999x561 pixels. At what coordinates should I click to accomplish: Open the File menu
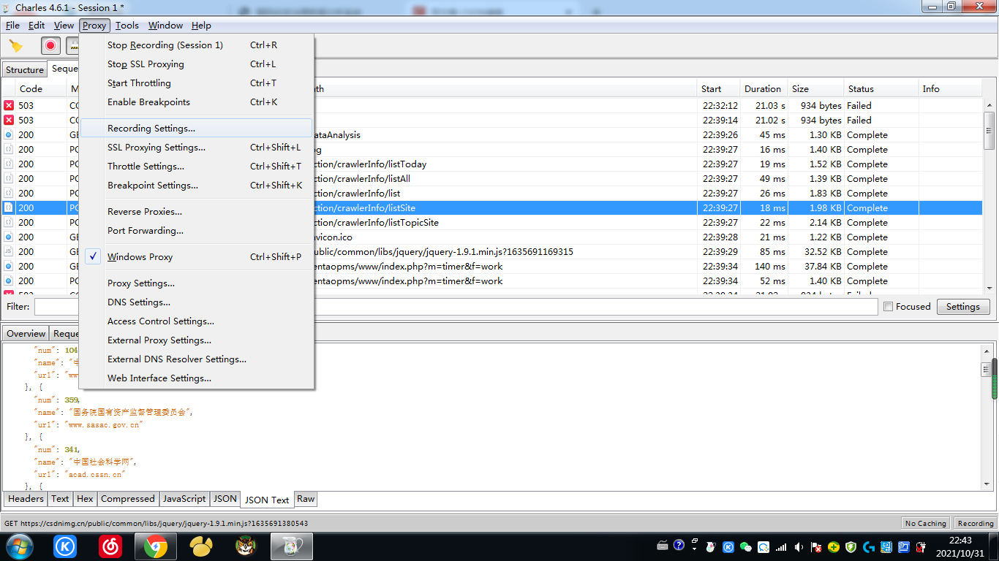click(x=12, y=26)
